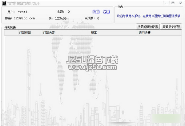Click the 余额 balance value 0
Screen dimensions: 185x126
(x=69, y=12)
